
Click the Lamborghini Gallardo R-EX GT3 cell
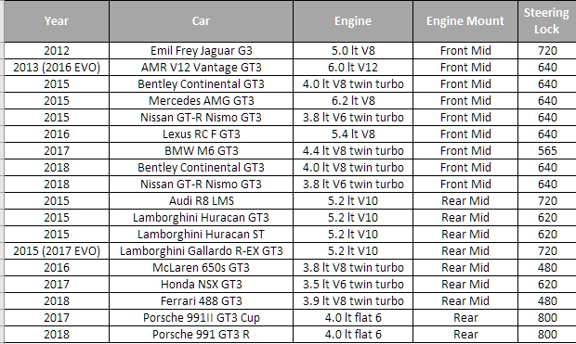[201, 251]
